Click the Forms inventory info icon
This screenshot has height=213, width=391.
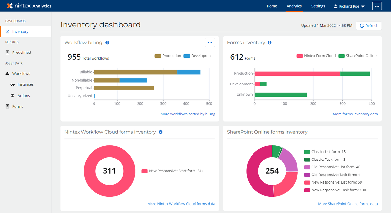click(x=269, y=43)
